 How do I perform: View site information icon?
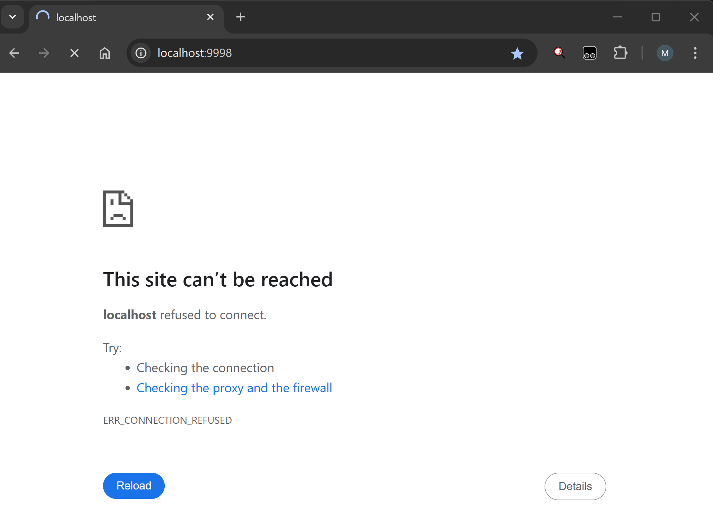click(141, 53)
